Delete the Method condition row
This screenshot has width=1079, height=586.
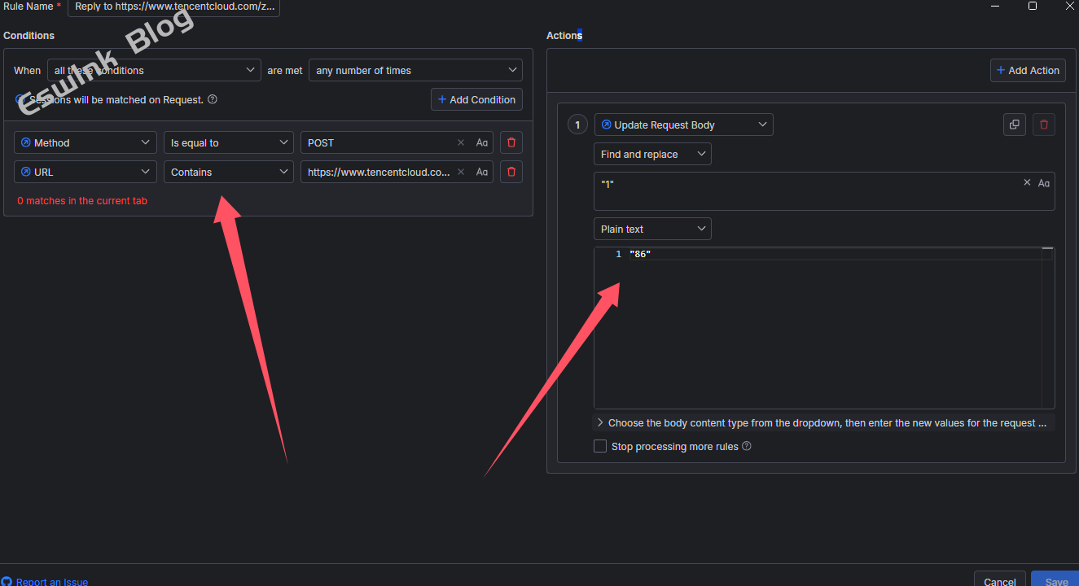click(511, 142)
